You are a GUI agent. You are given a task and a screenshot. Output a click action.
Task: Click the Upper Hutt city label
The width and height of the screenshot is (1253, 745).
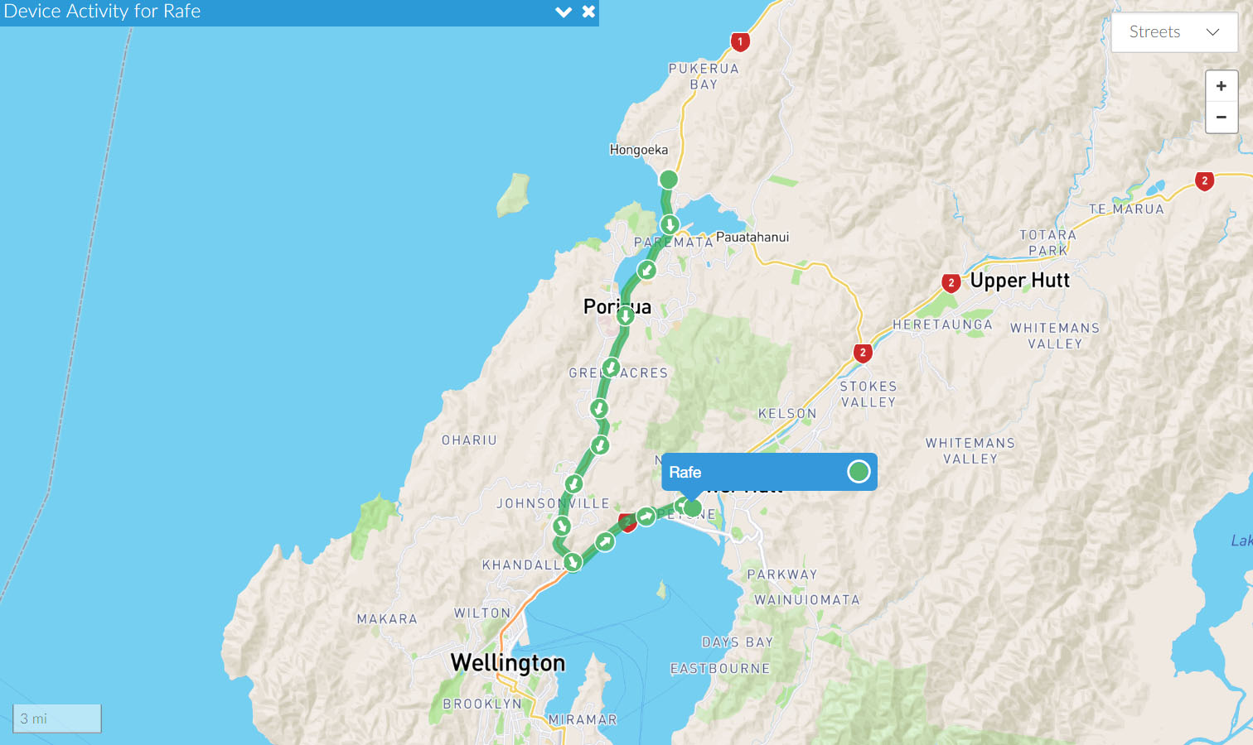click(1020, 281)
